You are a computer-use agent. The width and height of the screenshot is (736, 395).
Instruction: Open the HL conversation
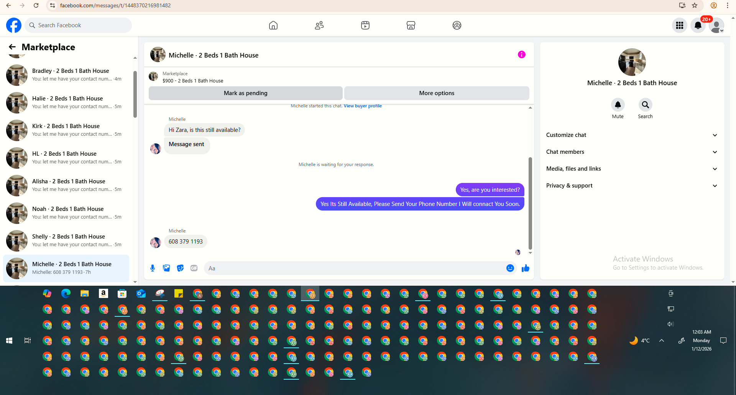[66, 158]
